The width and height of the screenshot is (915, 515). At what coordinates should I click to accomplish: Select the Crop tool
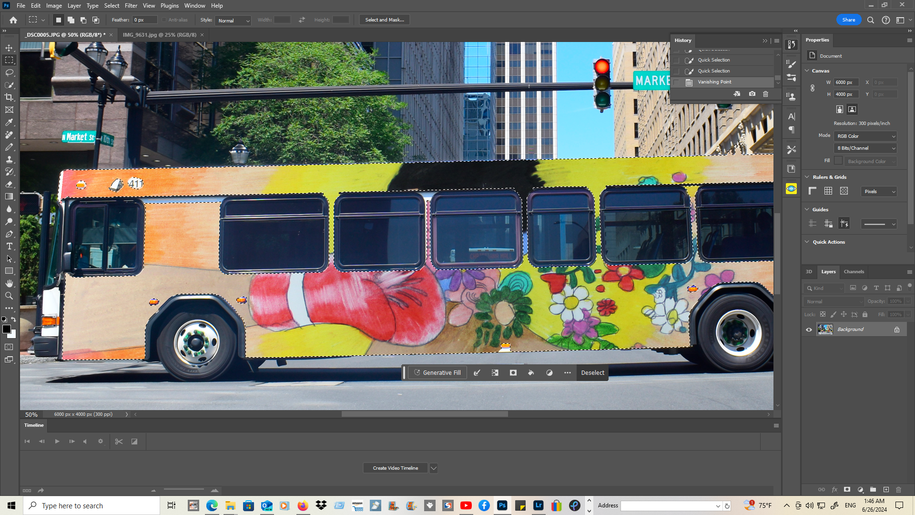(x=9, y=97)
